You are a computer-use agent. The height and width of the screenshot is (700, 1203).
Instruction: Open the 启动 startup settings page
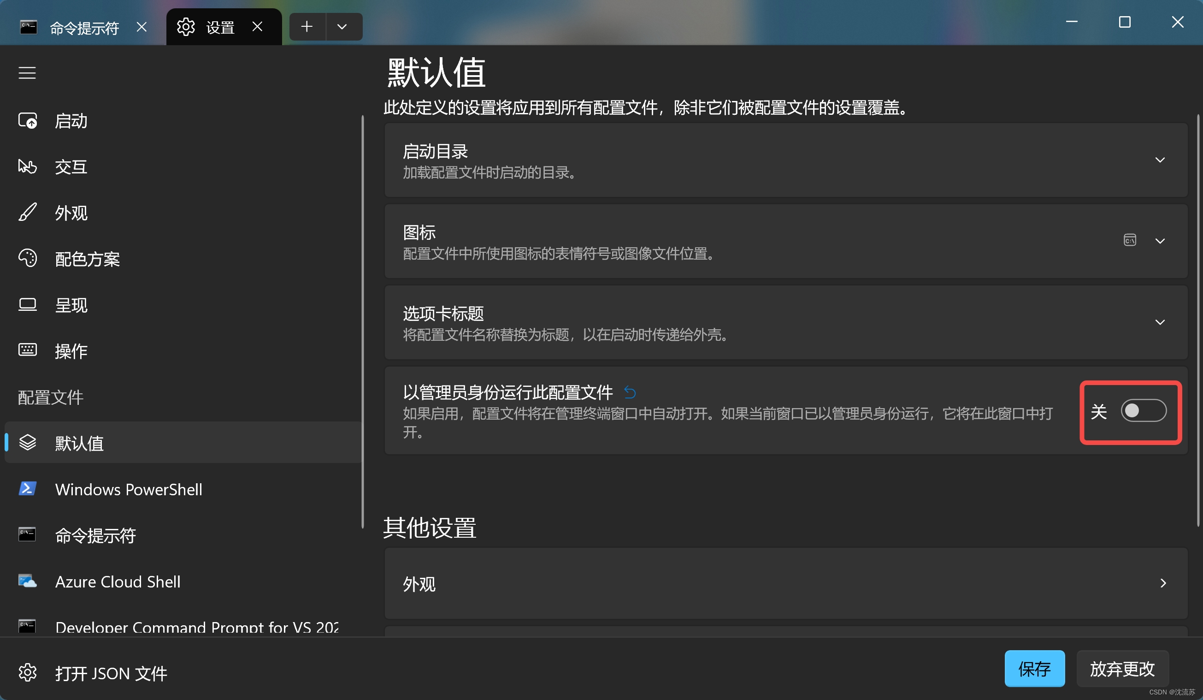tap(71, 121)
